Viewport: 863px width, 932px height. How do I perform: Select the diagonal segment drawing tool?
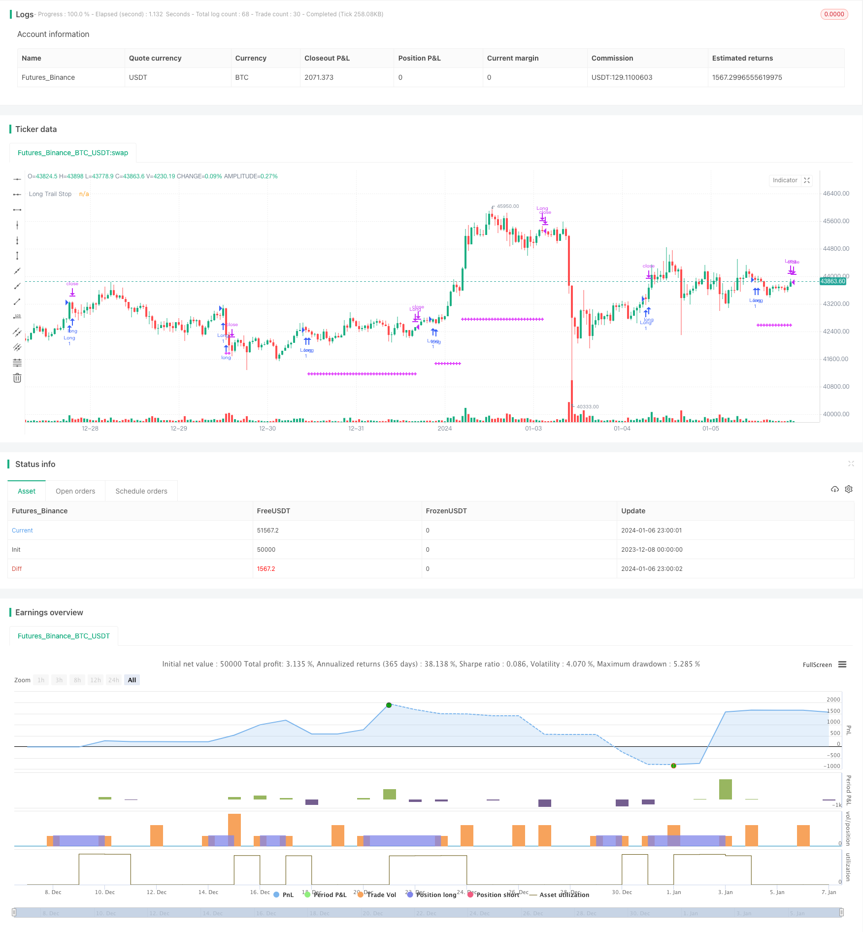[x=17, y=301]
